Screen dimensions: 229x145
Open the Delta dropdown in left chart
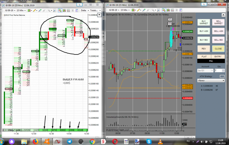click(x=85, y=10)
